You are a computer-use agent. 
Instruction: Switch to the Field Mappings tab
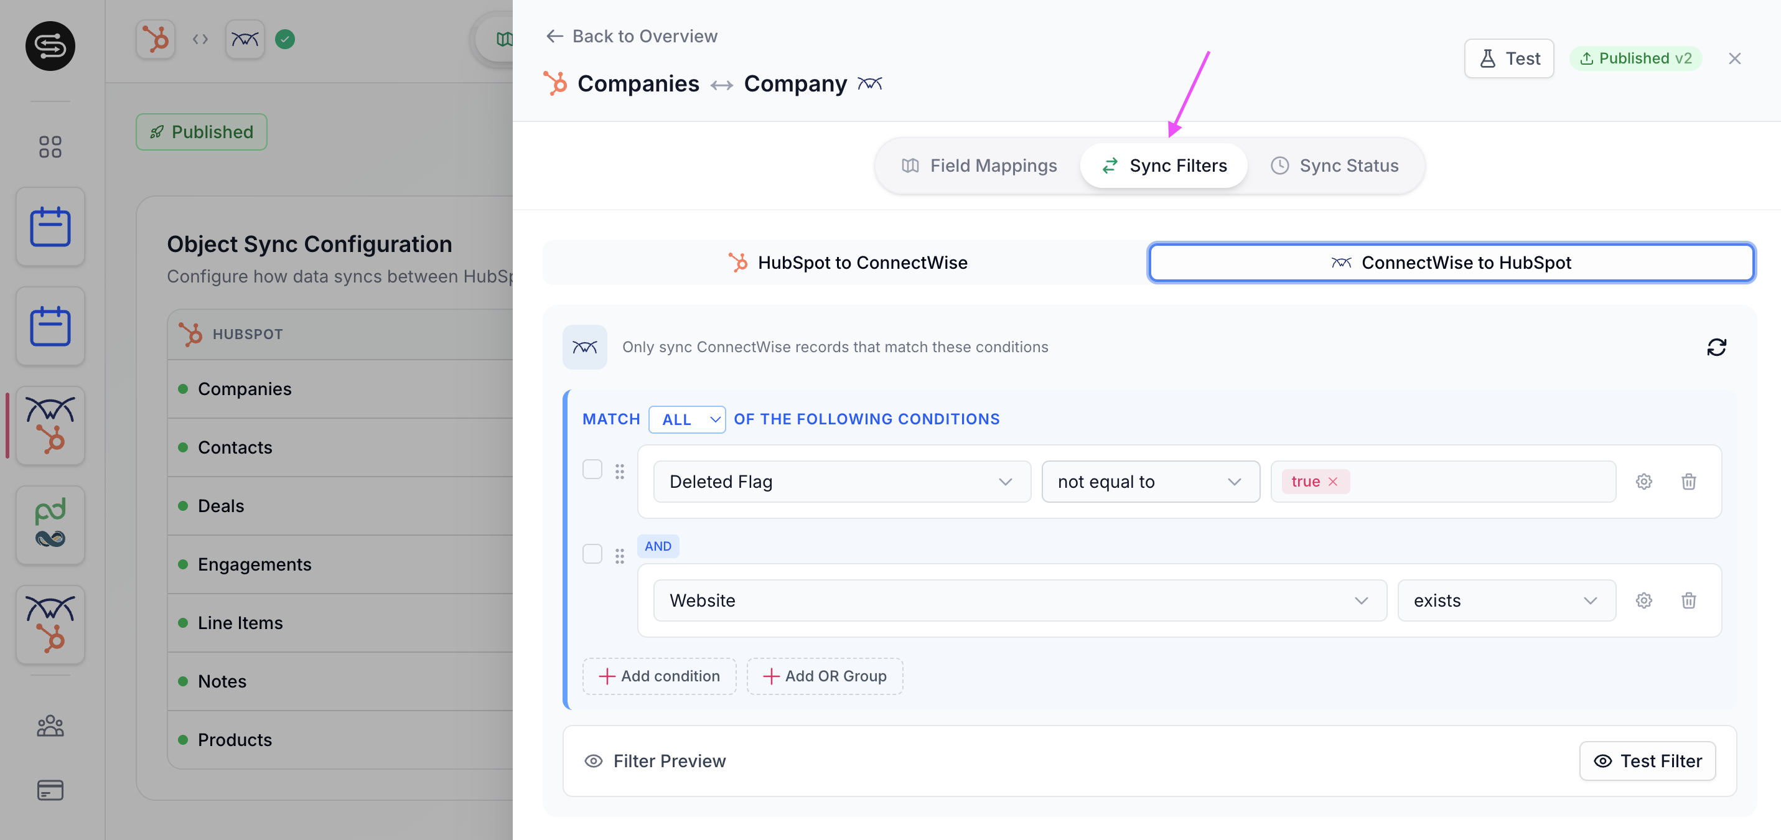979,166
